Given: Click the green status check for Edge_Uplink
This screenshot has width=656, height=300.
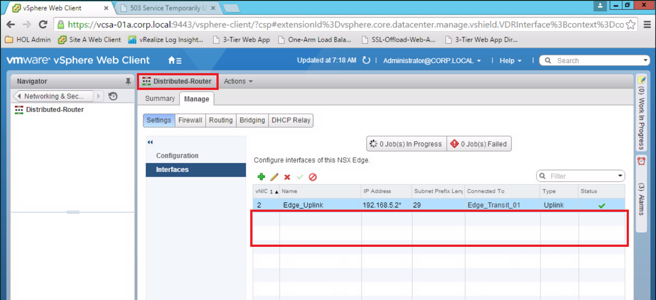Looking at the screenshot, I should pyautogui.click(x=602, y=206).
